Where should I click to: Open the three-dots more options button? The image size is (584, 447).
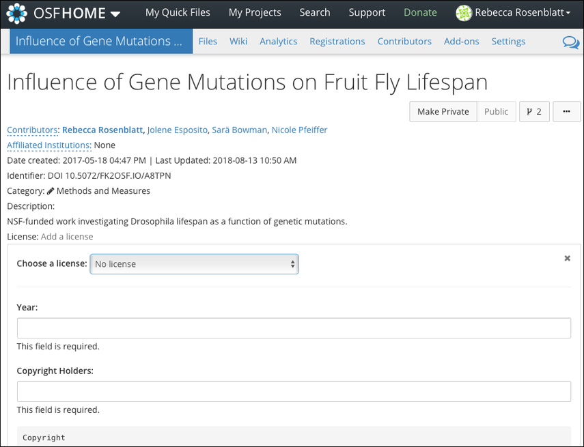tap(566, 111)
